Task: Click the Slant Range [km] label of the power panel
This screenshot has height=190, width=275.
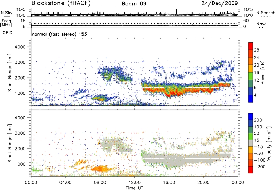Action: tap(10, 72)
